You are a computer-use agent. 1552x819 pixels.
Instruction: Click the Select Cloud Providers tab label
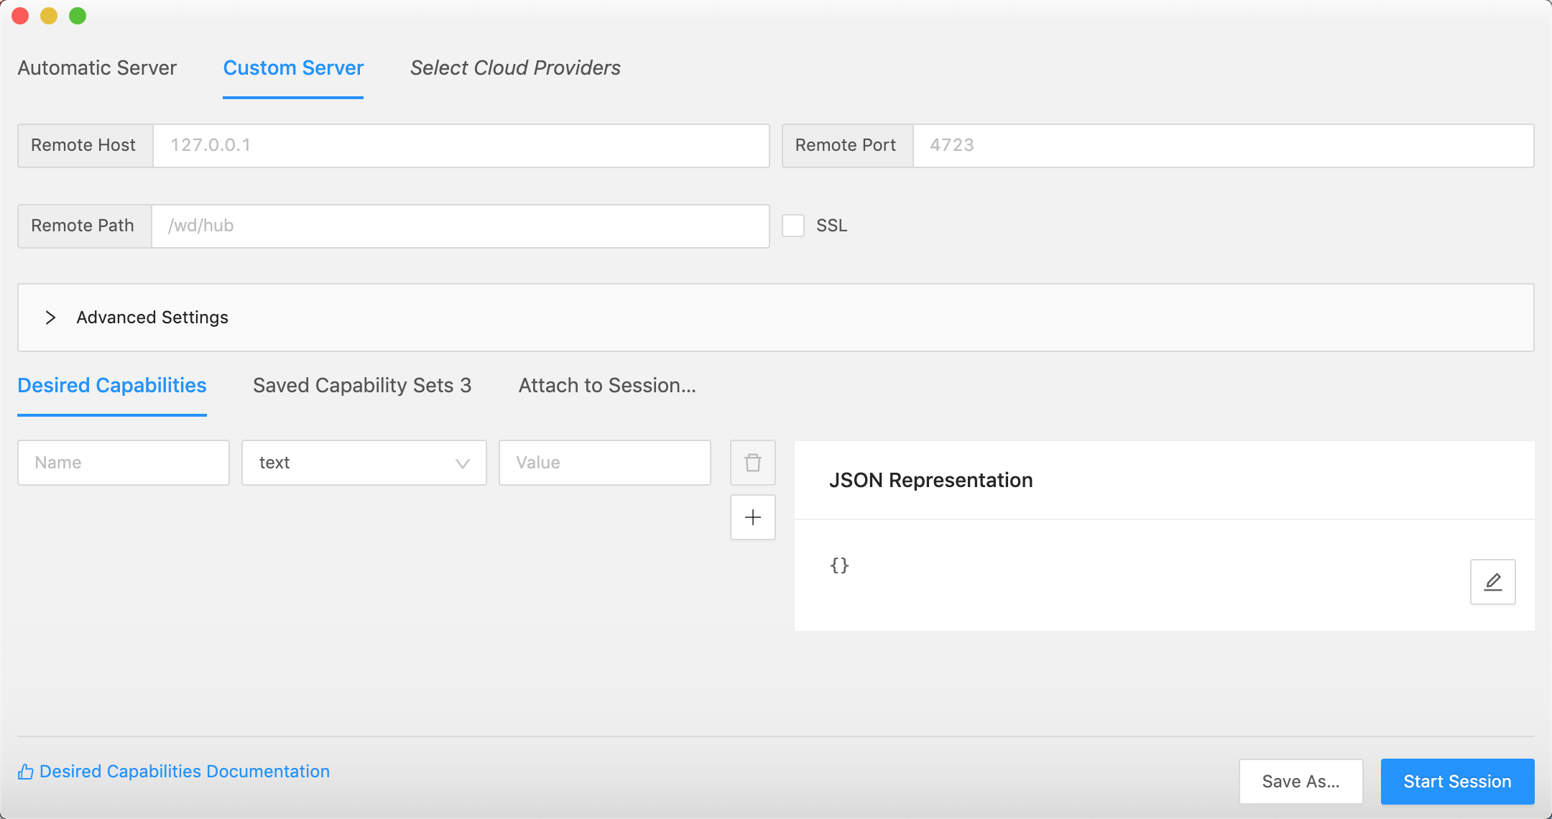point(513,68)
